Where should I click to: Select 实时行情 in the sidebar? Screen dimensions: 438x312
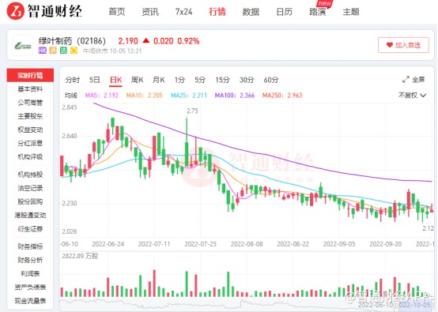(x=30, y=75)
